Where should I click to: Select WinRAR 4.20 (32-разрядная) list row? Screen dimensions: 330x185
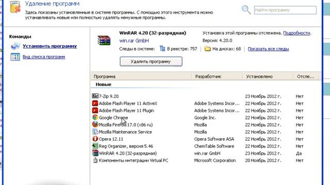tap(206, 153)
